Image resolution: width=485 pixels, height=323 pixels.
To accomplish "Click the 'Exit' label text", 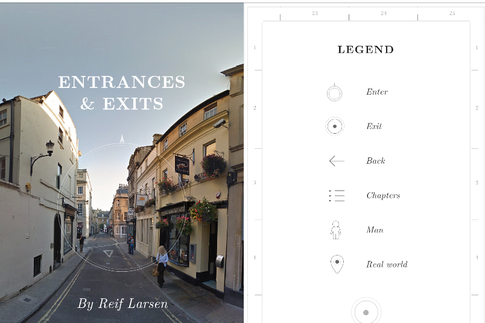I will point(374,126).
